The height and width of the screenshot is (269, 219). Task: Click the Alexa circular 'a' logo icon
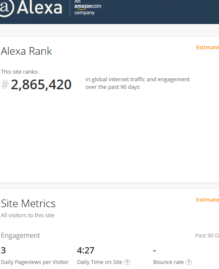point(6,8)
